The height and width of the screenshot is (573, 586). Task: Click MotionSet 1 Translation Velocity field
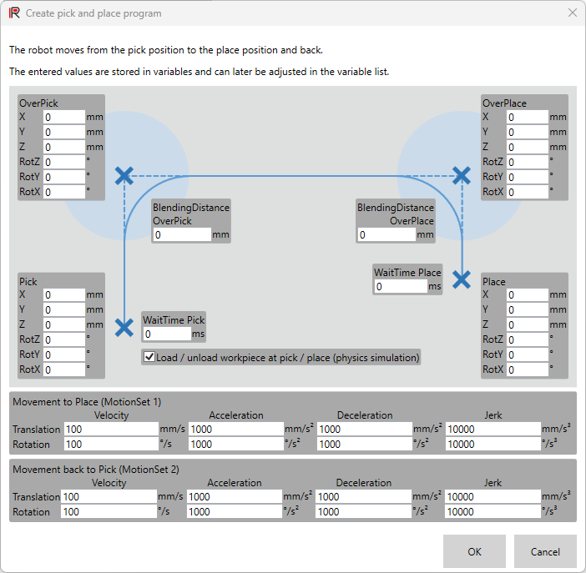(x=110, y=429)
